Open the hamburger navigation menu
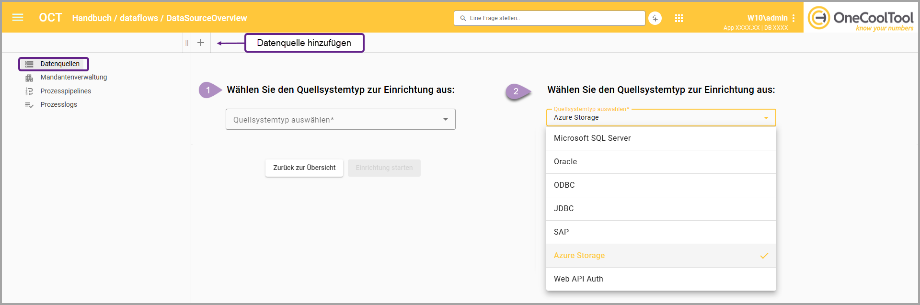This screenshot has height=305, width=920. [x=18, y=18]
